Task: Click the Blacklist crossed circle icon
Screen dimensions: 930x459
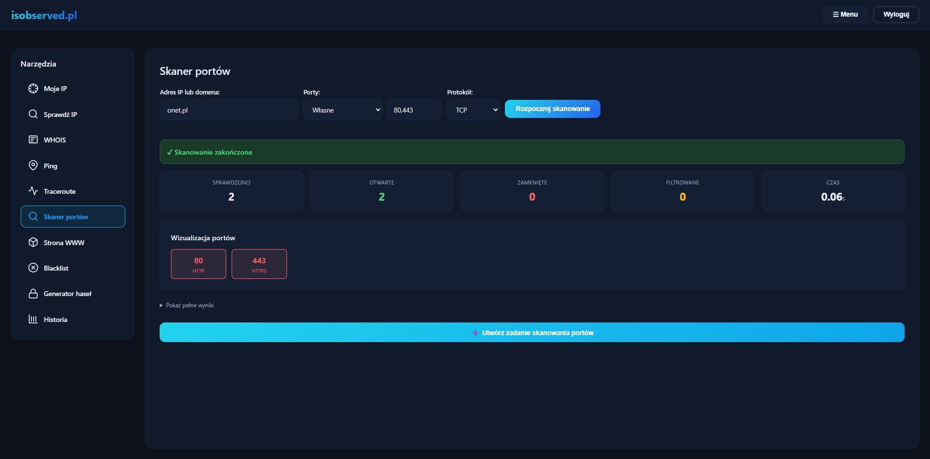Action: (x=33, y=268)
